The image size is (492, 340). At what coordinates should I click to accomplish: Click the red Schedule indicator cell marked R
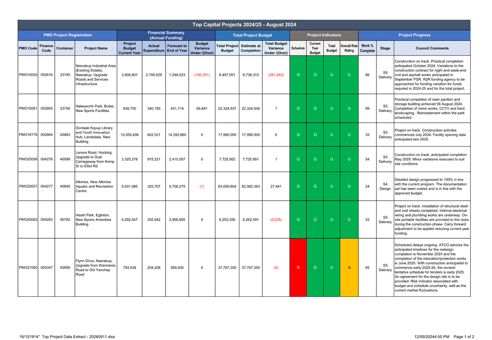[x=298, y=267]
